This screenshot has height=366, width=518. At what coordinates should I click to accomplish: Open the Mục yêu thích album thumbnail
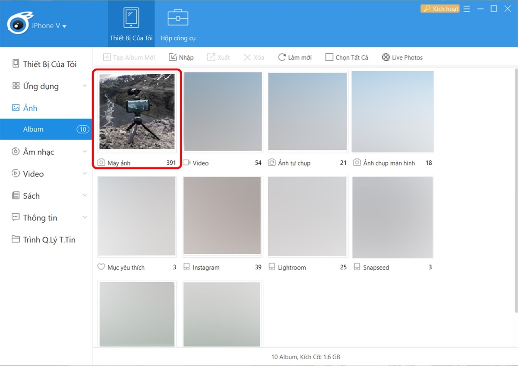point(137,216)
